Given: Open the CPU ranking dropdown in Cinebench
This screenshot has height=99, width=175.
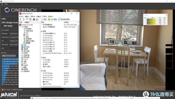Looking at the screenshot, I should pyautogui.click(x=8, y=56).
